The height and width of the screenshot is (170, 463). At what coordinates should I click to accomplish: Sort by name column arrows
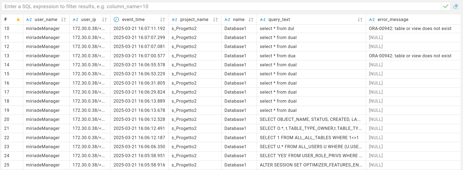pyautogui.click(x=251, y=20)
